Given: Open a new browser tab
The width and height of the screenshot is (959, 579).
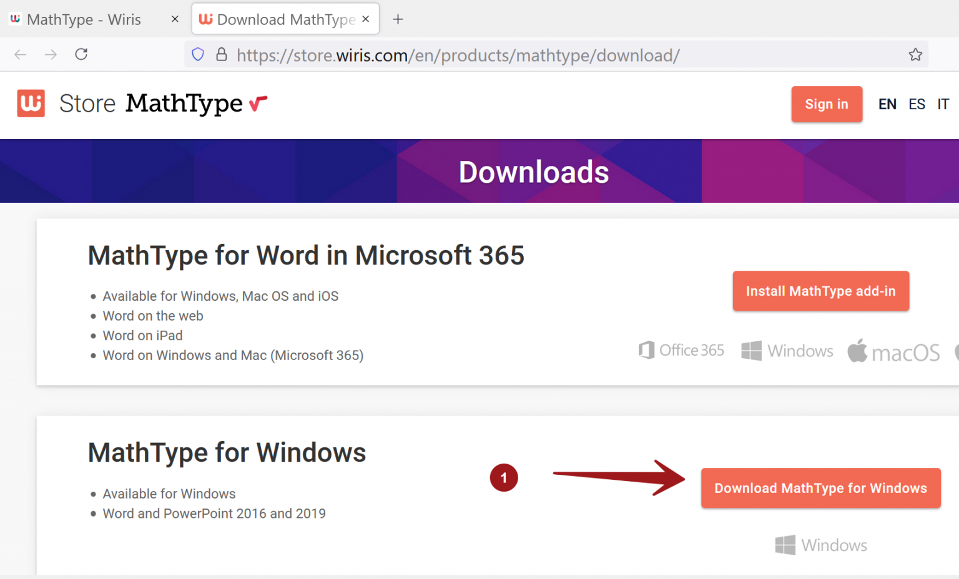Looking at the screenshot, I should click(x=398, y=19).
